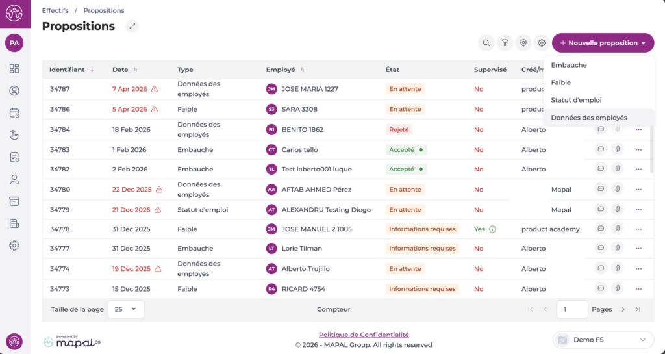Expand the Demo FS selector
This screenshot has width=665, height=354.
point(603,340)
